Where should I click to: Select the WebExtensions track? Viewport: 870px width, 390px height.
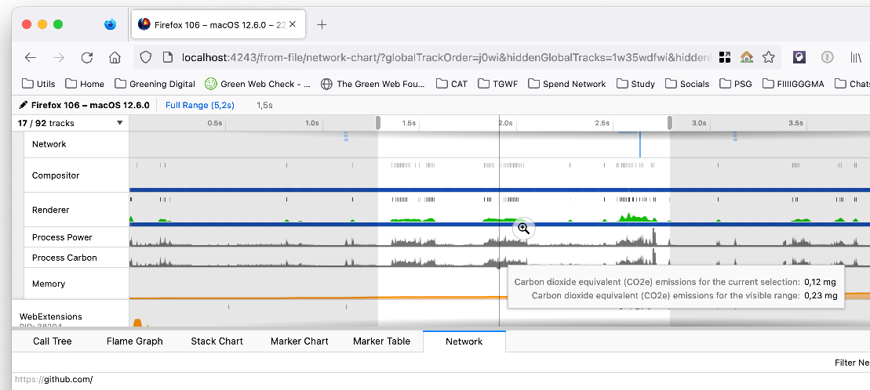pos(50,317)
